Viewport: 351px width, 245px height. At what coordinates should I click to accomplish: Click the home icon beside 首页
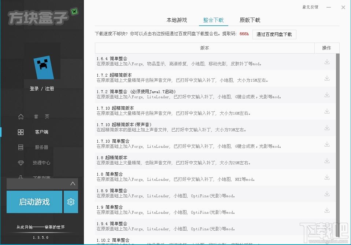(21, 117)
